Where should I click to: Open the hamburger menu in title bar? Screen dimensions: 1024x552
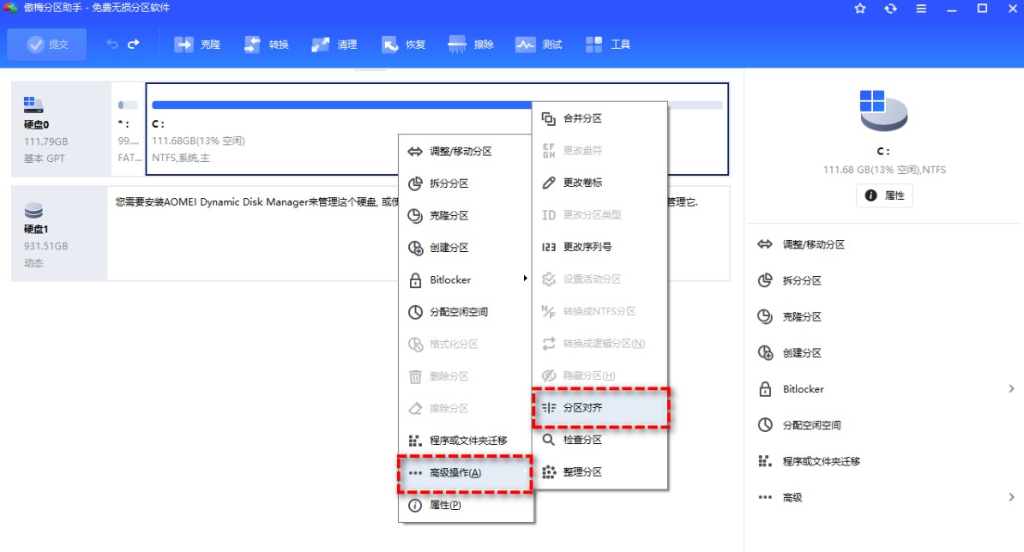click(921, 9)
